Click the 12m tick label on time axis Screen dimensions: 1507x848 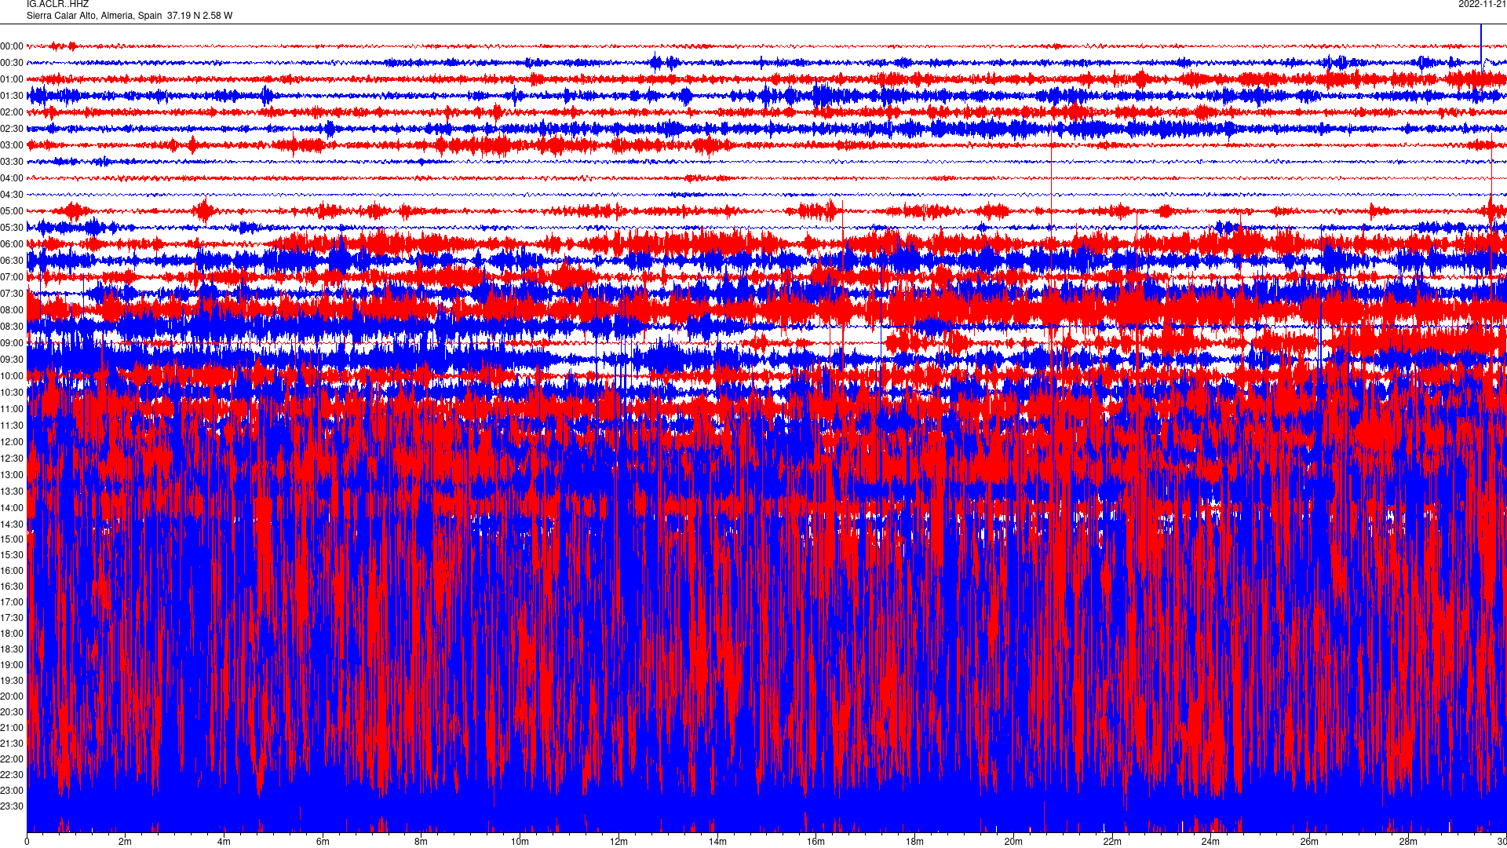pos(618,842)
